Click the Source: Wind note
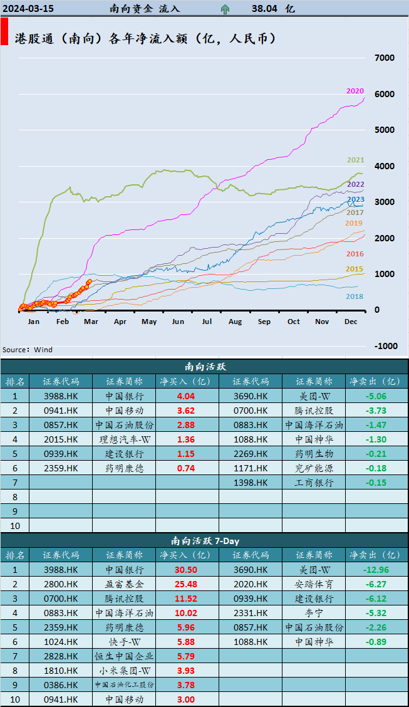This screenshot has height=707, width=409. point(28,350)
